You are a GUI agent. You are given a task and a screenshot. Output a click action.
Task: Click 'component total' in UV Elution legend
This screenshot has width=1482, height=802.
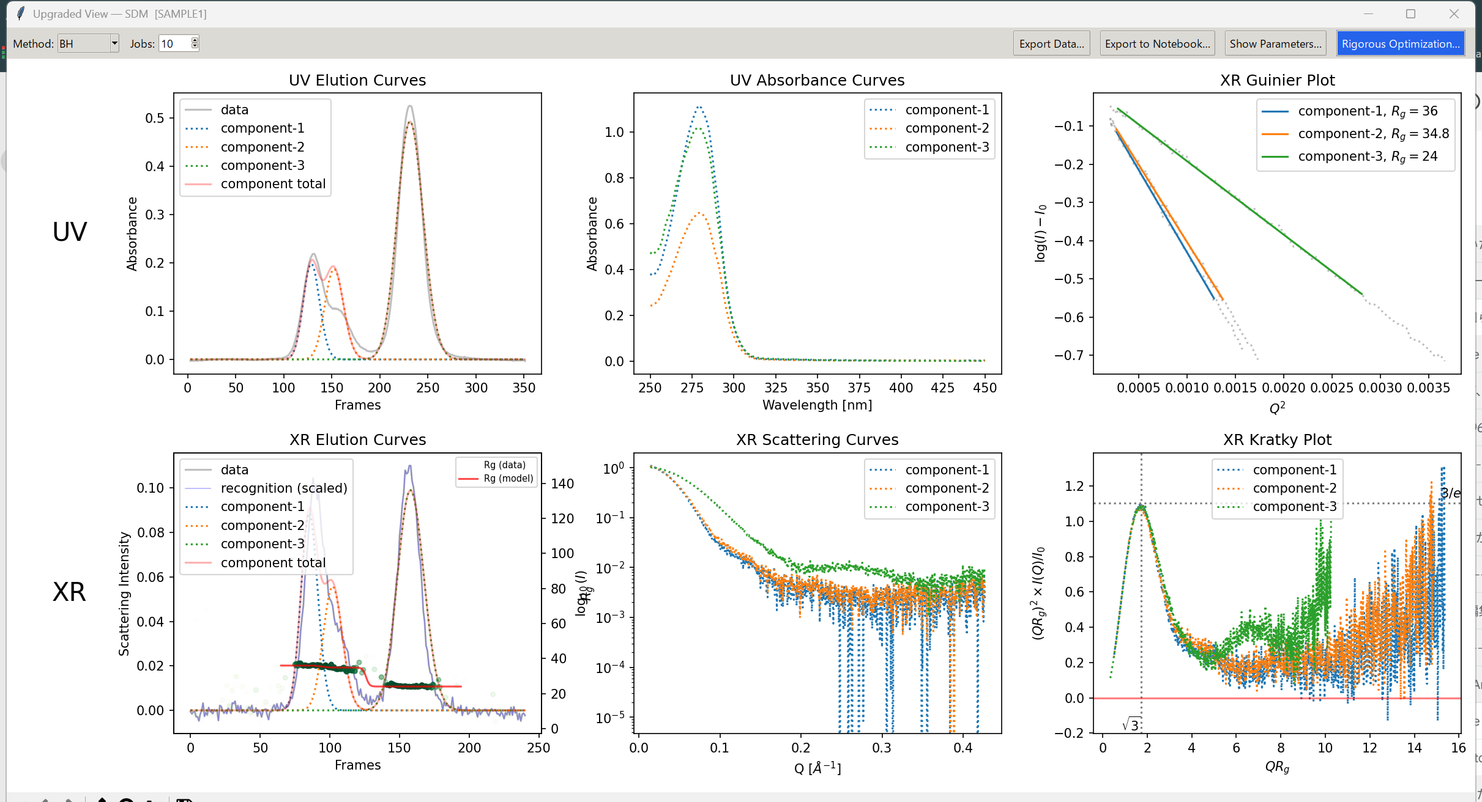(x=273, y=183)
